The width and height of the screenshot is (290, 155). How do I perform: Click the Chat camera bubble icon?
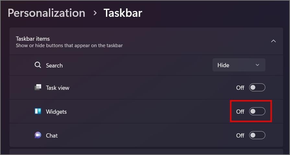tap(38, 135)
